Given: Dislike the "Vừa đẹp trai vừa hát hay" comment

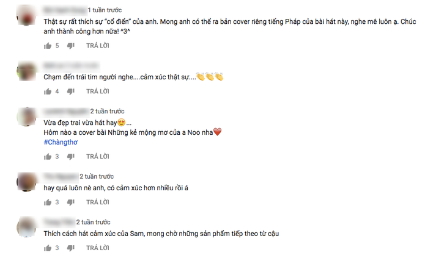Looking at the screenshot, I should [x=71, y=157].
